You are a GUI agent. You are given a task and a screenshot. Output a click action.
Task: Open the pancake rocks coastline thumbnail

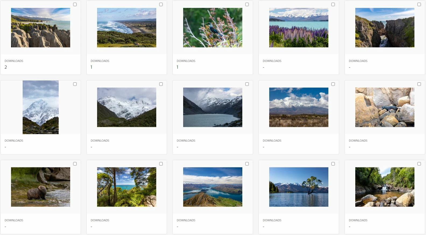(41, 28)
